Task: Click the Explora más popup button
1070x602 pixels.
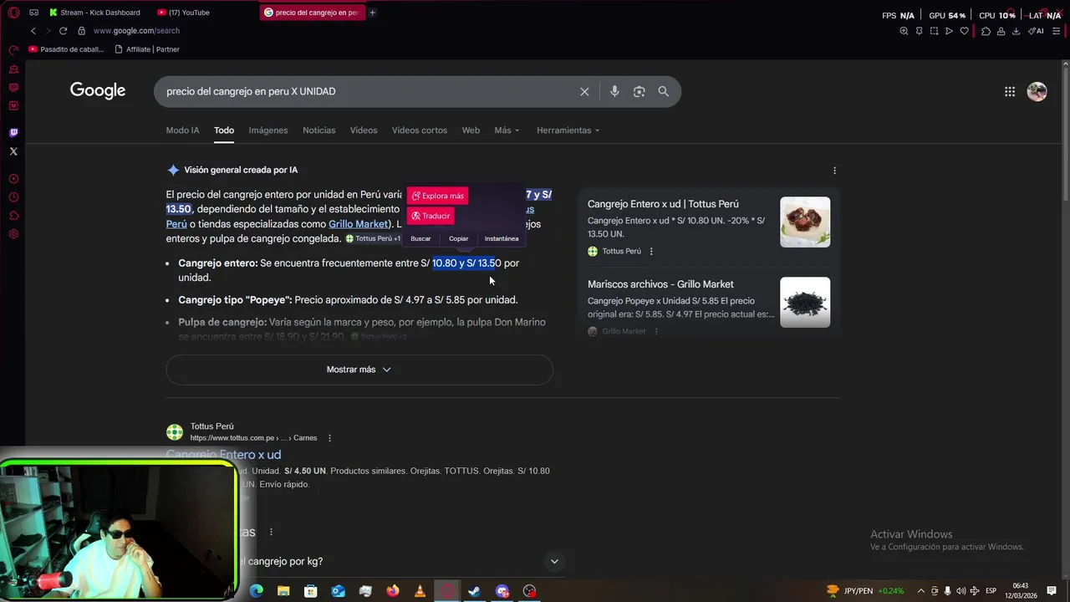Action: pyautogui.click(x=437, y=196)
